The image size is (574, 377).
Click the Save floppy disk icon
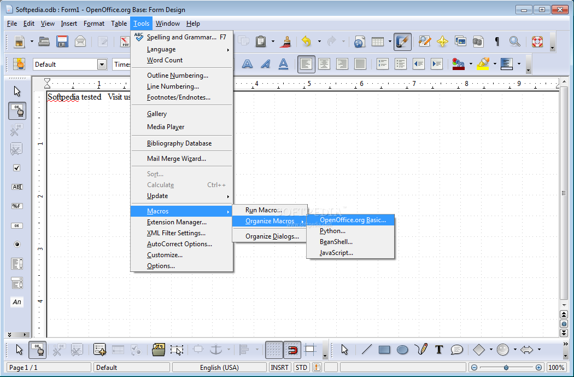62,42
